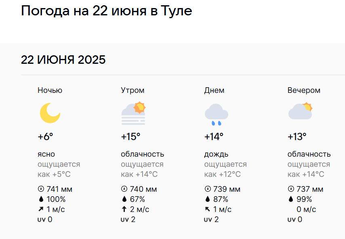The image size is (345, 239).
Task: Click the rain cloud daytime icon
Action: click(217, 115)
